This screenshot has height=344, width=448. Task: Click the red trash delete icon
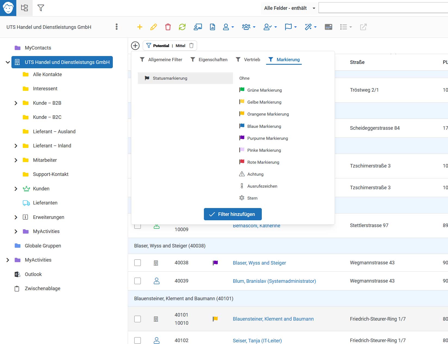pyautogui.click(x=168, y=27)
